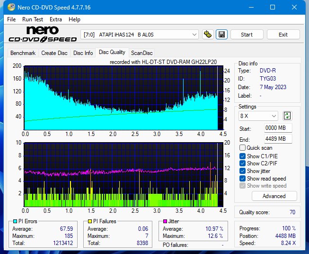Click the drive options icon beside the drive selector
The image size is (309, 254).
[207, 35]
